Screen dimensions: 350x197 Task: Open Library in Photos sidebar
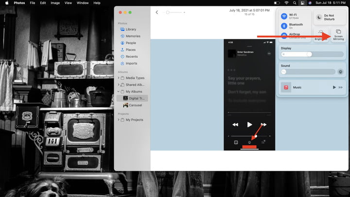pos(130,29)
